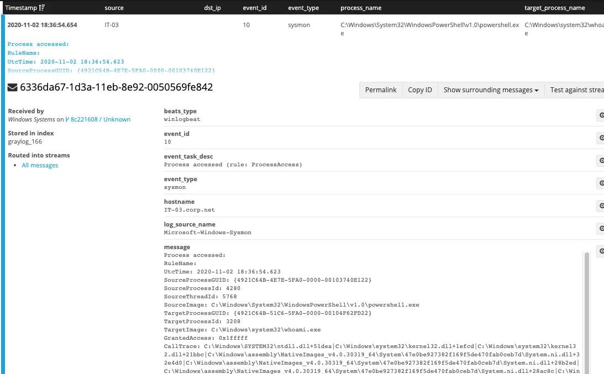The height and width of the screenshot is (374, 604).
Task: Open field actions for event_task_desc
Action: click(x=601, y=160)
